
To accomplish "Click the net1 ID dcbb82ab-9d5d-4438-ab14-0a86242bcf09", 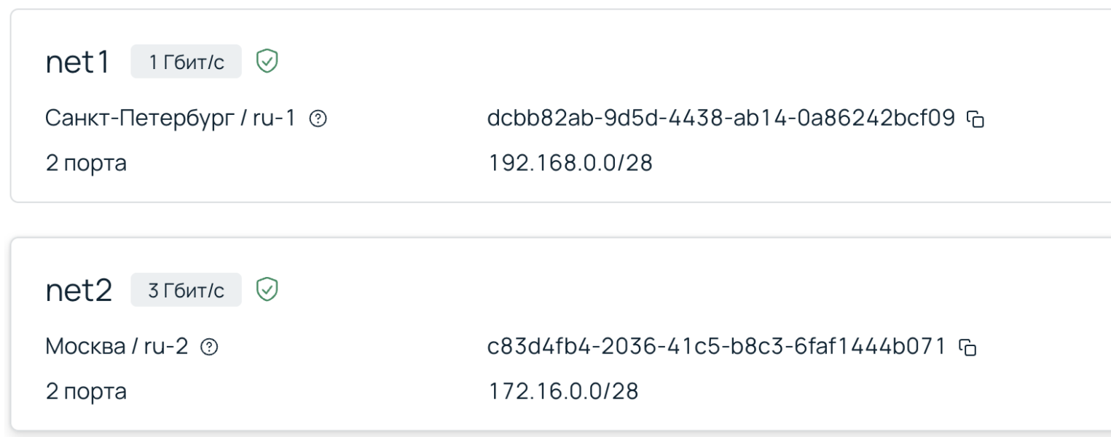I will click(x=721, y=119).
